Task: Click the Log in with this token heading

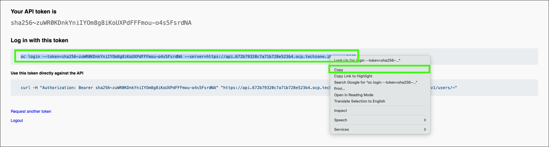Action: tap(39, 40)
